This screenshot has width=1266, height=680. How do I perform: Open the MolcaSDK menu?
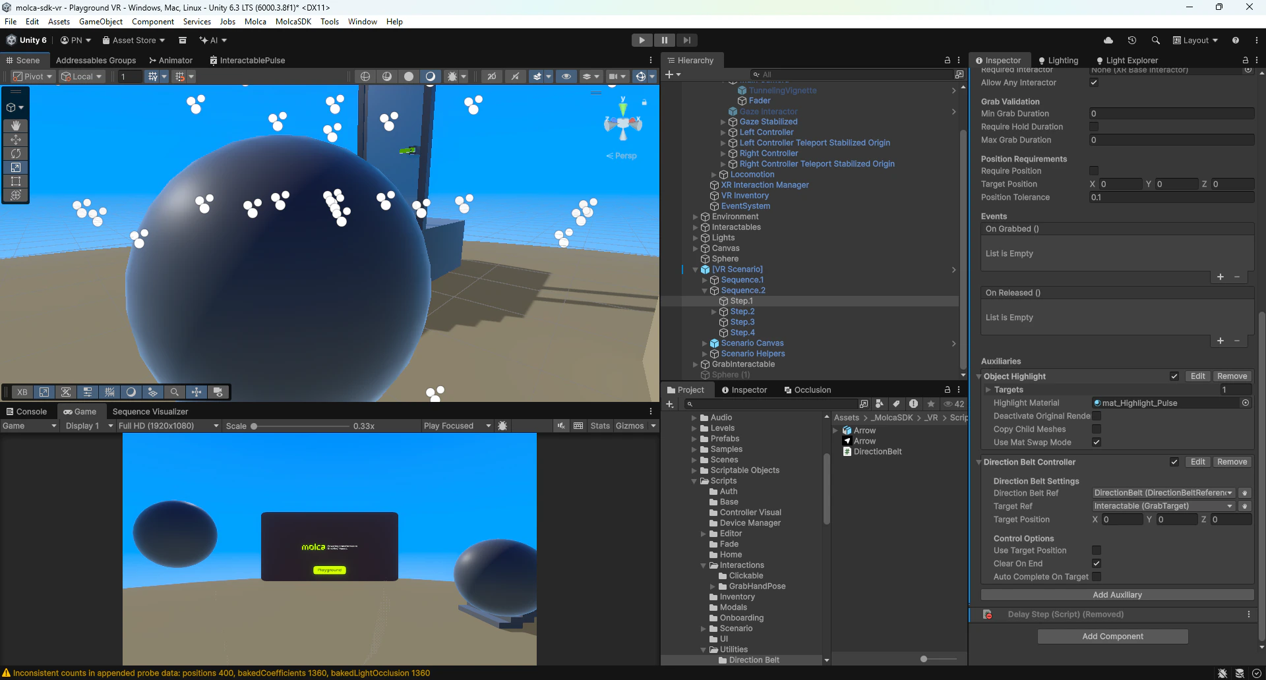tap(293, 22)
